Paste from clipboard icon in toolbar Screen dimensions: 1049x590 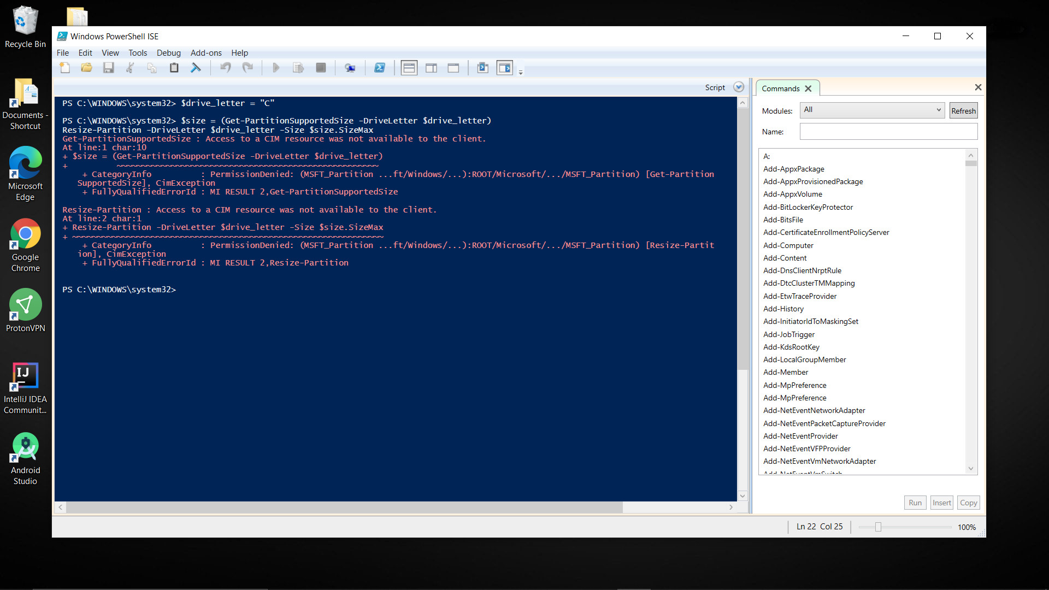tap(174, 68)
